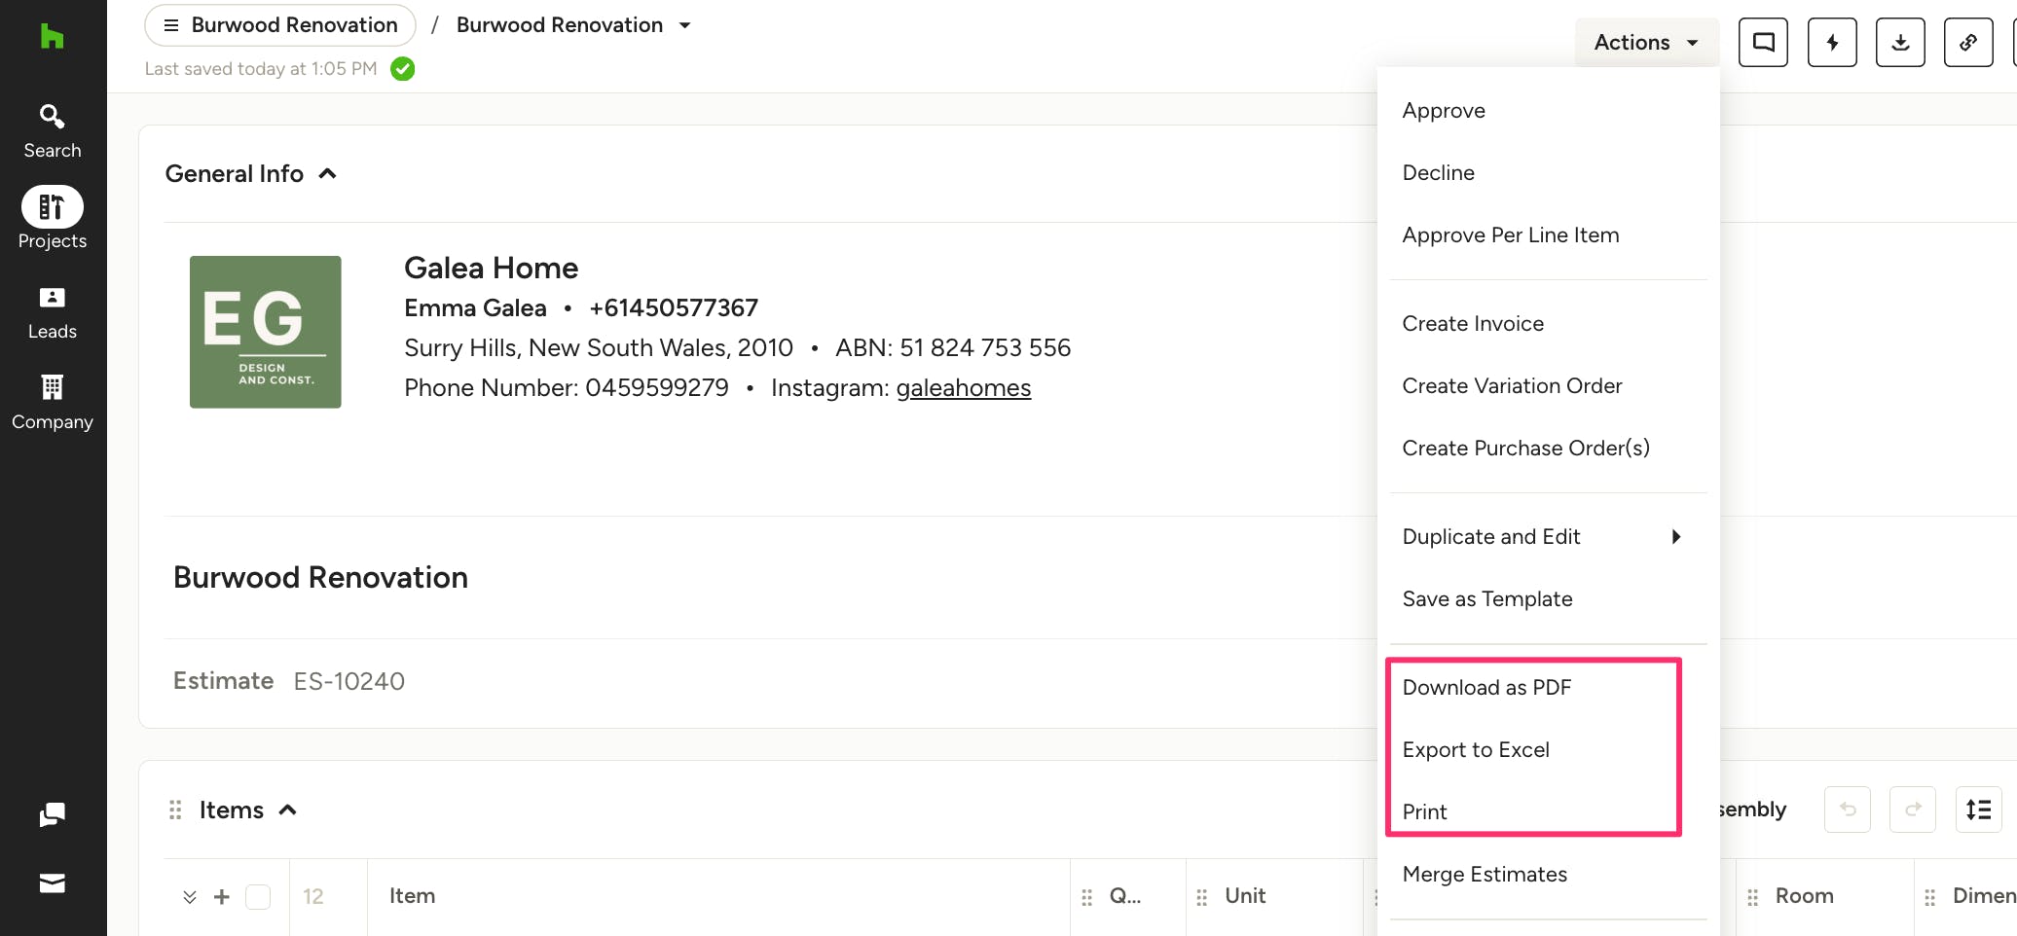The height and width of the screenshot is (936, 2017).
Task: Click the lightning bolt icon button
Action: pos(1832,43)
